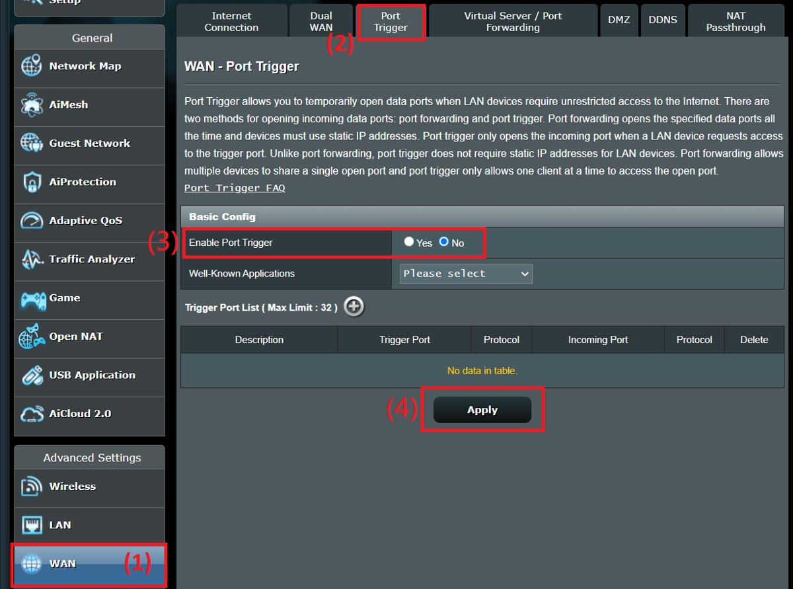Click the General section heading
793x589 pixels.
point(92,38)
